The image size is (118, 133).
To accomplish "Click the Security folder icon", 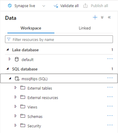I will [x=23, y=125].
